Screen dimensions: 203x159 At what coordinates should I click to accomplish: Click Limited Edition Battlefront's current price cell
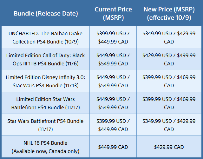[x=113, y=103]
